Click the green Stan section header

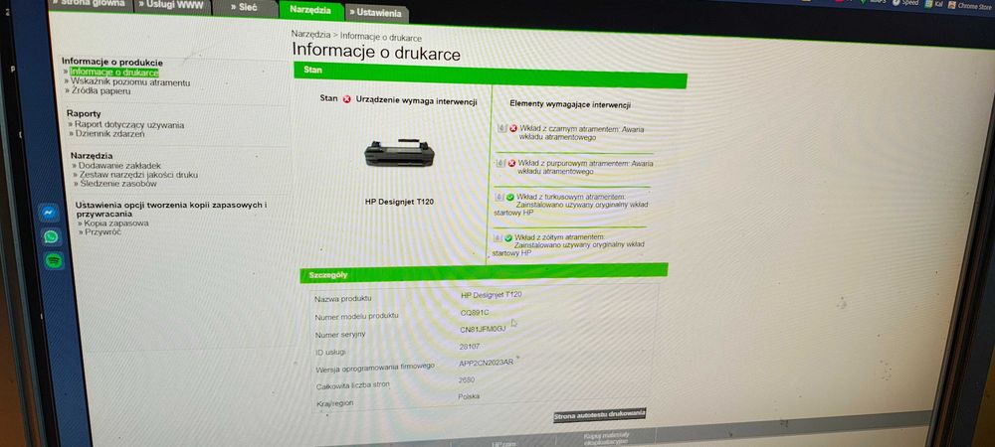[491, 74]
